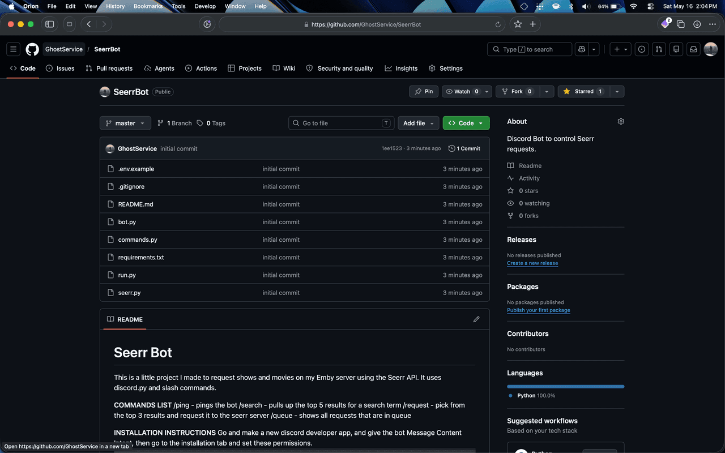The width and height of the screenshot is (725, 453).
Task: Open the pull requests icon in header
Action: click(659, 49)
